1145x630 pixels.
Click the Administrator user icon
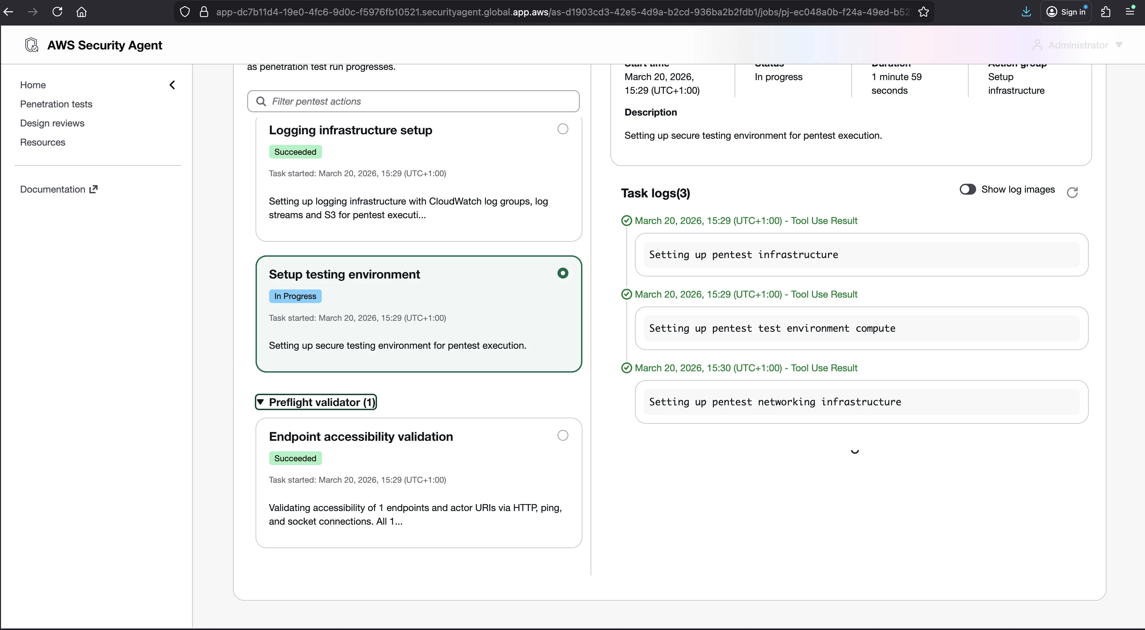click(x=1037, y=45)
